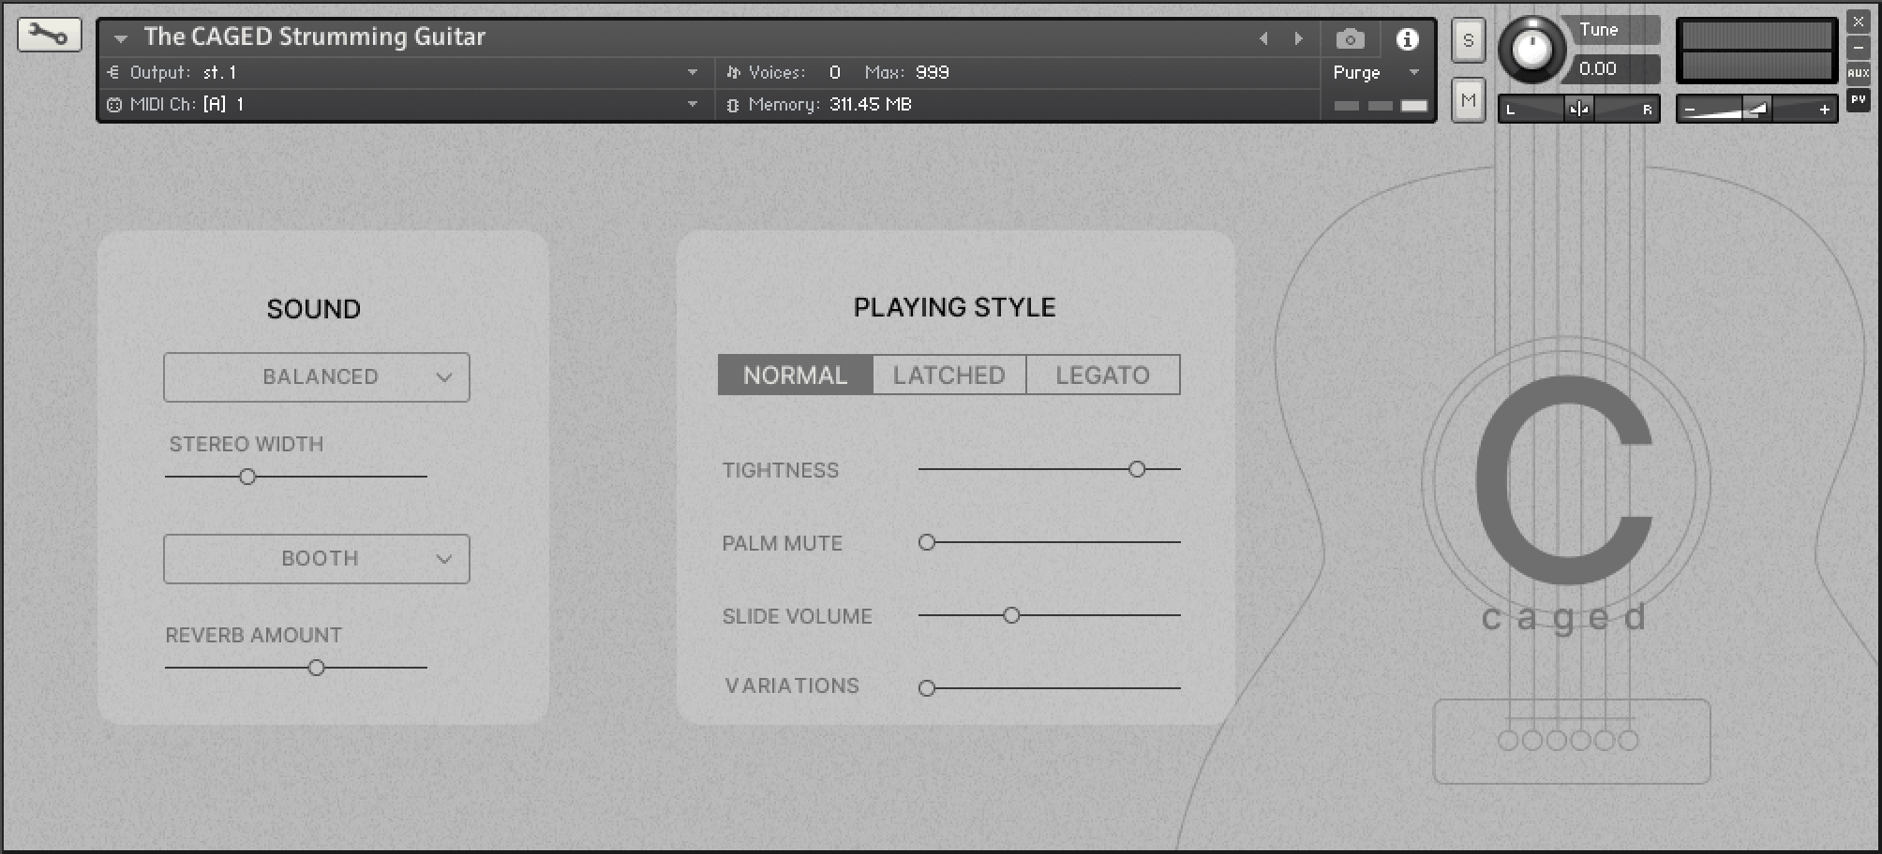Click the memory chip icon
Image resolution: width=1882 pixels, height=854 pixels.
733,106
